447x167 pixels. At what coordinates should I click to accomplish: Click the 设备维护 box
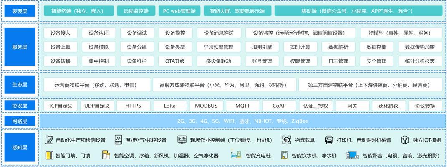coord(137,61)
